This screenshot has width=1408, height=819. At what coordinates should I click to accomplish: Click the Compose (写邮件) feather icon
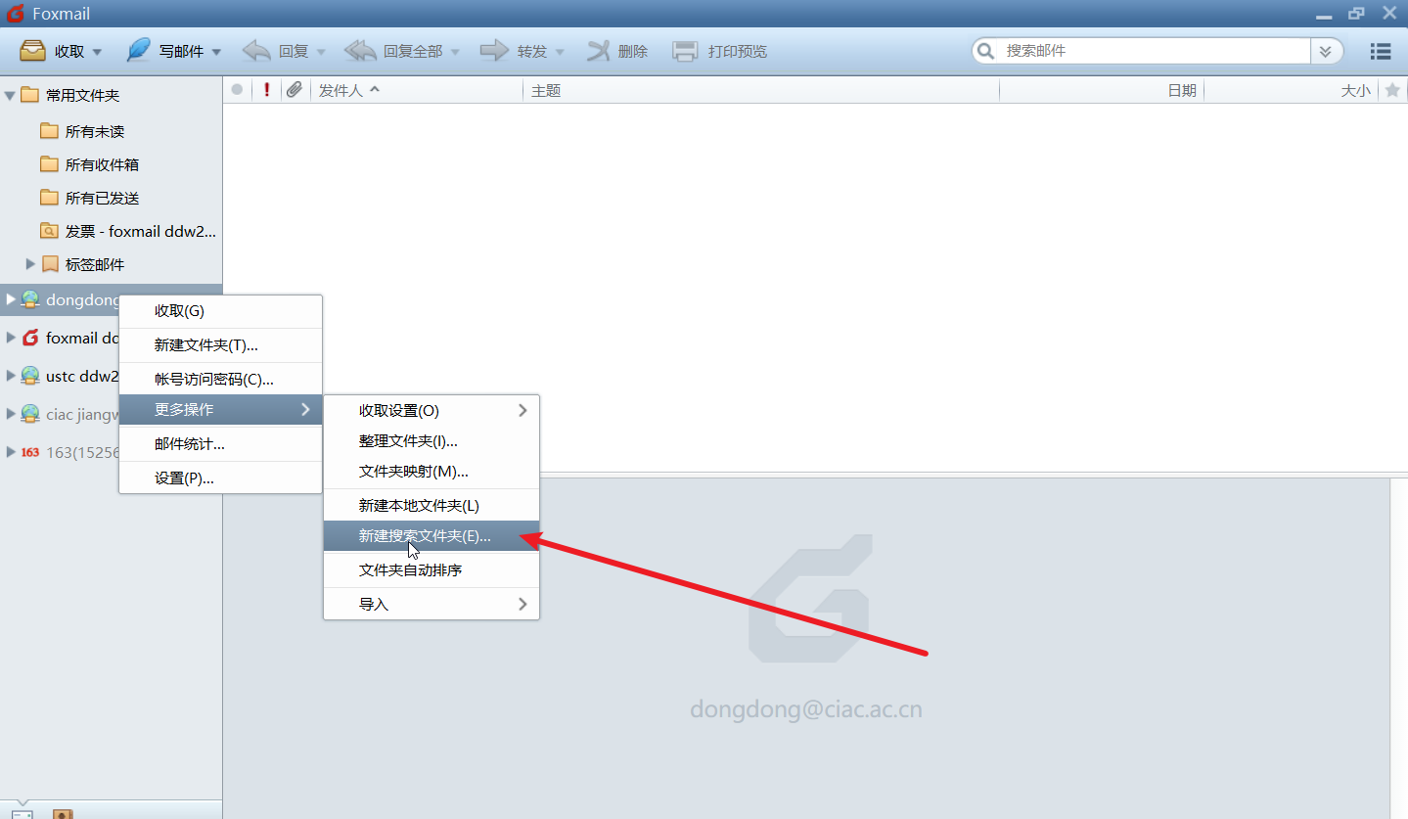[139, 51]
